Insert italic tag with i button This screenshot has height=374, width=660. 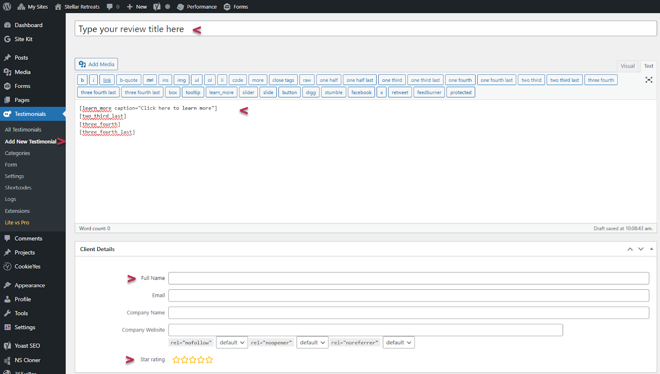pos(94,80)
